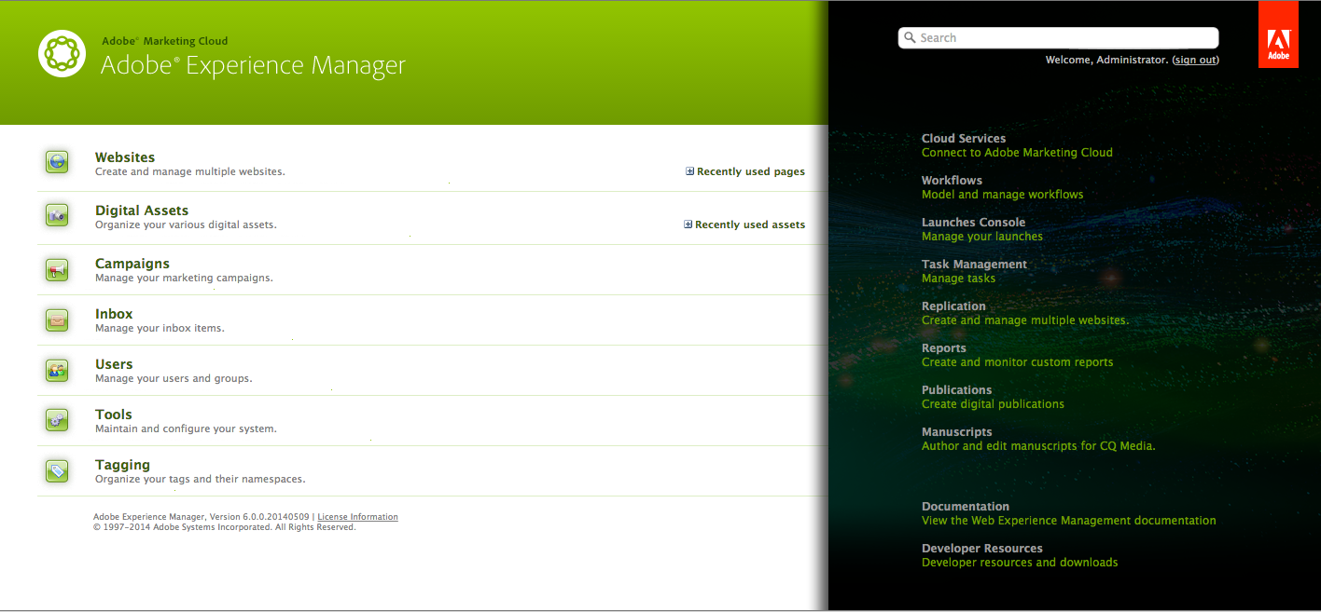Click the Tools gear icon
Viewport: 1321px width, 612px height.
click(58, 421)
